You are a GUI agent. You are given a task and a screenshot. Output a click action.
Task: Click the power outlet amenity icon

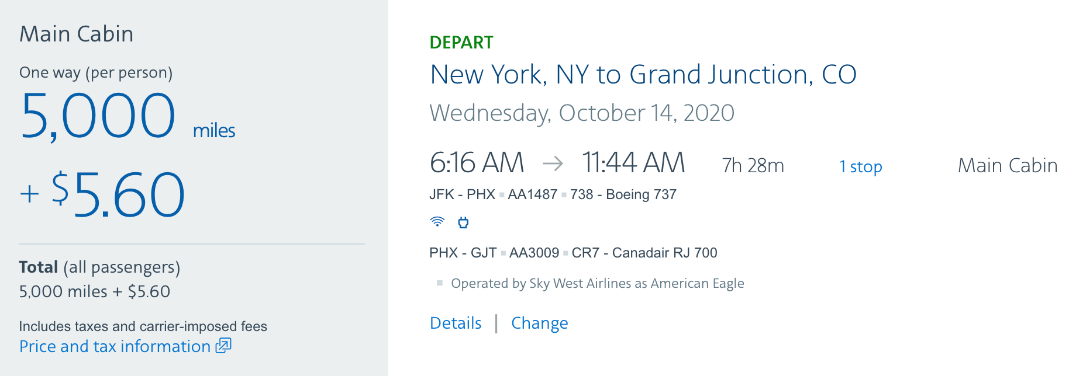(463, 222)
